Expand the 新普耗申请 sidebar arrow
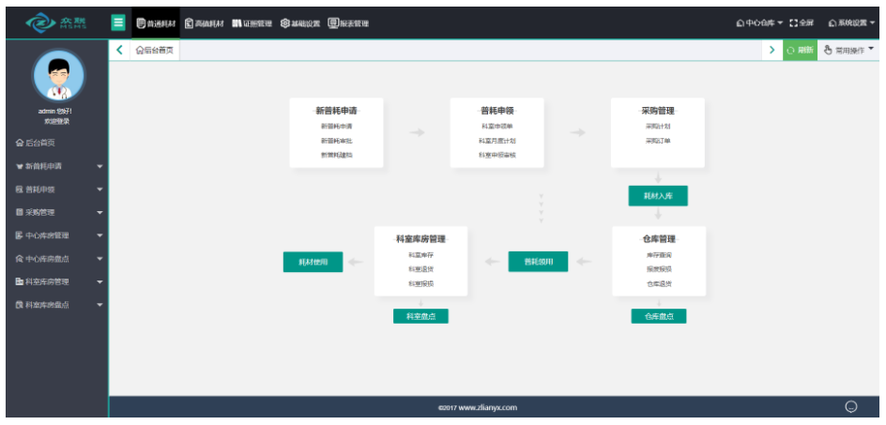Image resolution: width=886 pixels, height=425 pixels. (100, 167)
